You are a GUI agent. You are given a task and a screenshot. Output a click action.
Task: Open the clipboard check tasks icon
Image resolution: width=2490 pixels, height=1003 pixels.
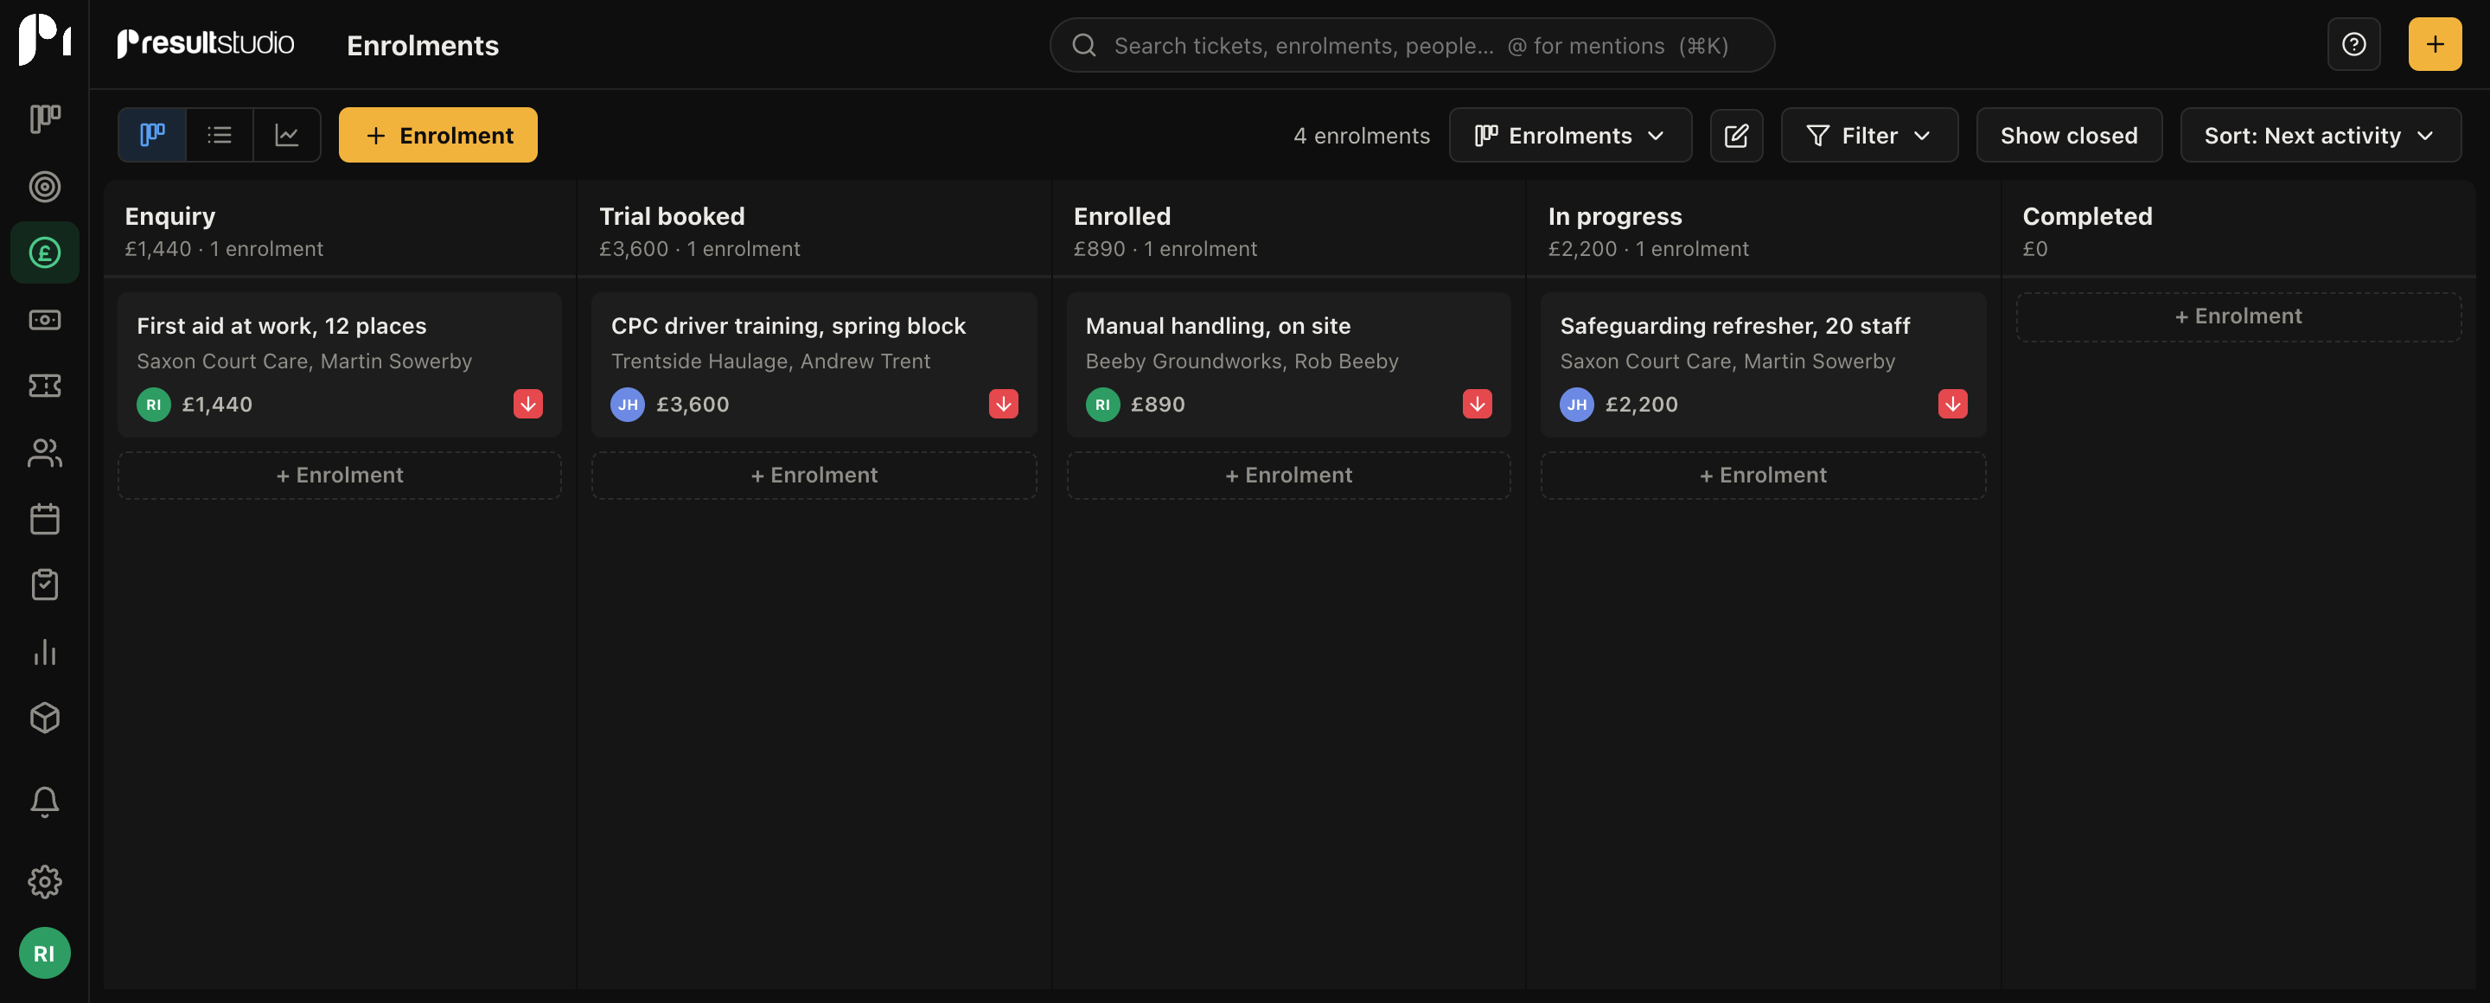[44, 585]
